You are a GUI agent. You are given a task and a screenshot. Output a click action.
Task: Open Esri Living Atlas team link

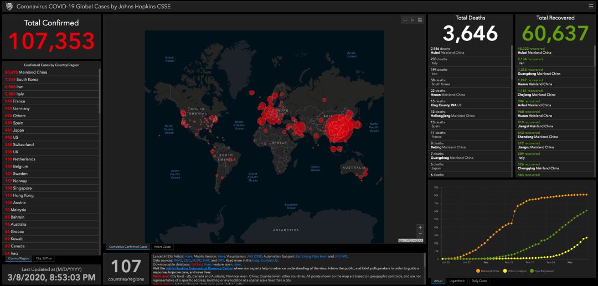click(312, 257)
